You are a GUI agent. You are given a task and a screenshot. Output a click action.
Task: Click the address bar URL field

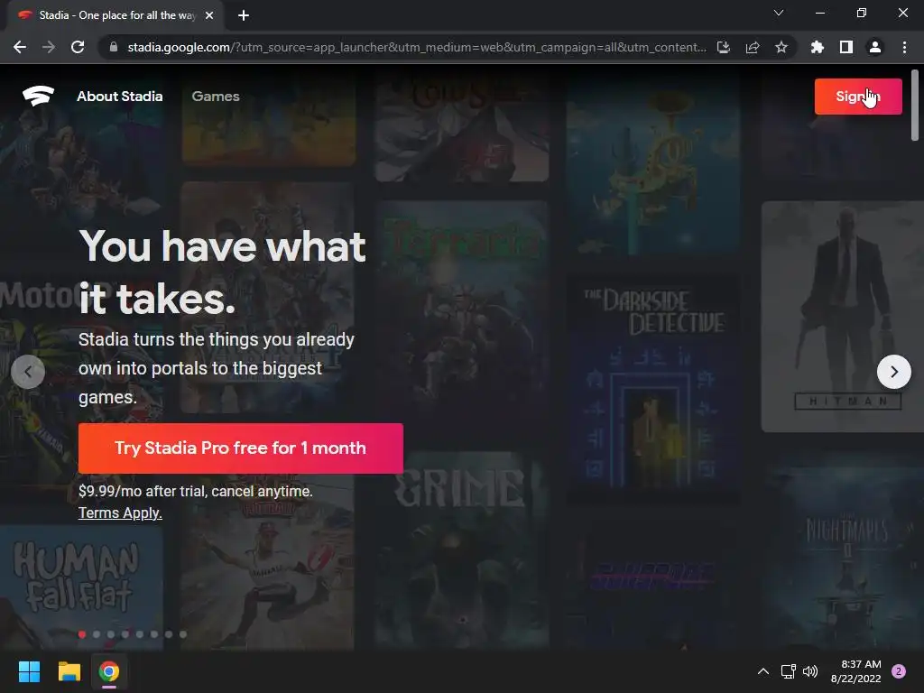(417, 47)
